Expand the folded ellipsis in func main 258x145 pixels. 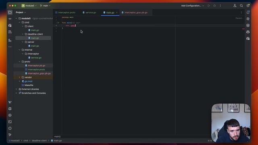tap(78, 23)
